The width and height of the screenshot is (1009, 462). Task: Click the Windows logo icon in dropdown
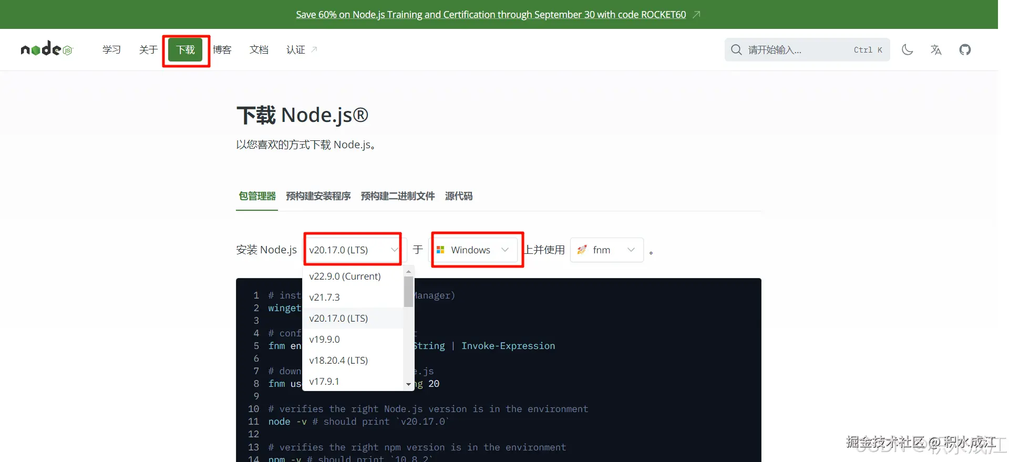tap(440, 250)
